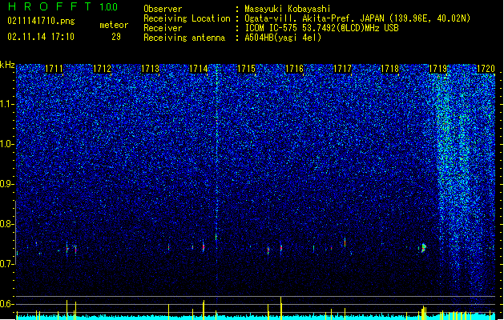
Task: Click the 'Receiver' field label
Action: (x=163, y=28)
